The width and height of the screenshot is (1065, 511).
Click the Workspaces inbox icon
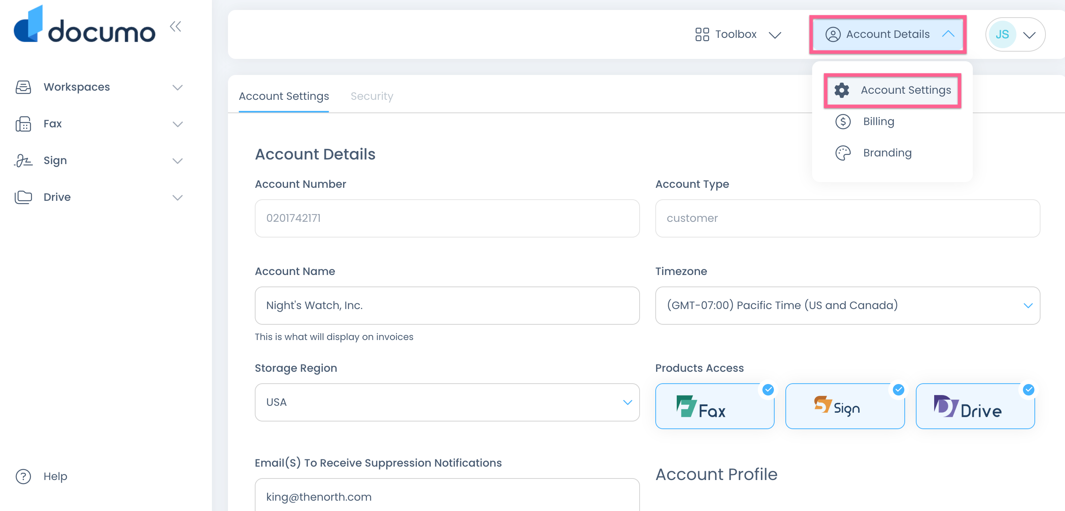tap(23, 87)
